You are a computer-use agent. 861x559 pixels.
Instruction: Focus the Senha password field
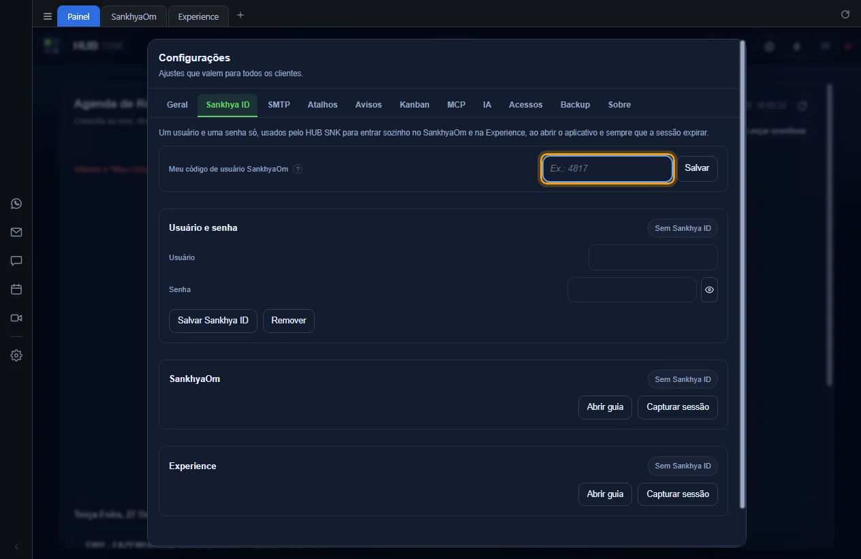click(631, 289)
